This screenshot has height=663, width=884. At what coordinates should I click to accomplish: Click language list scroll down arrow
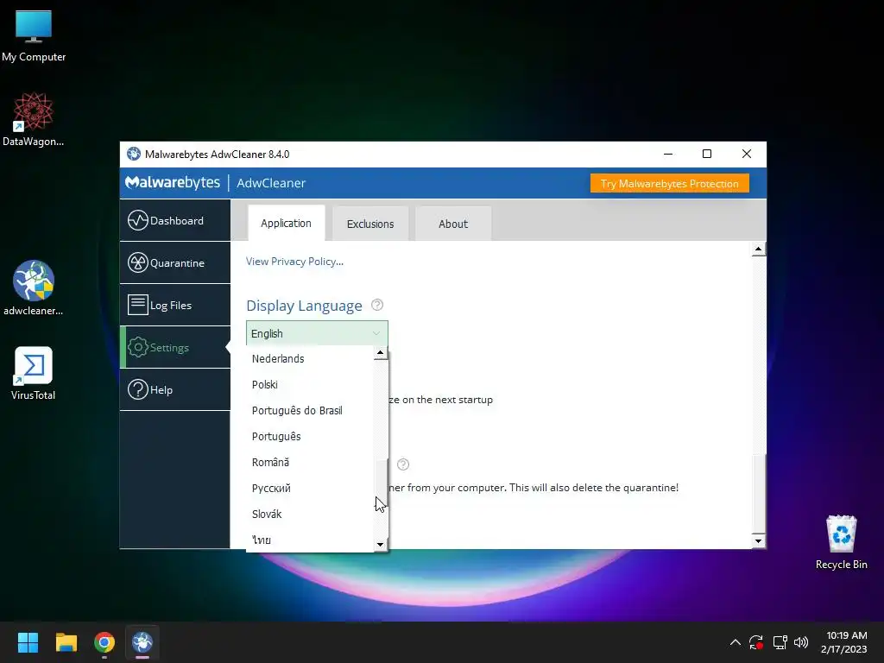(x=381, y=545)
